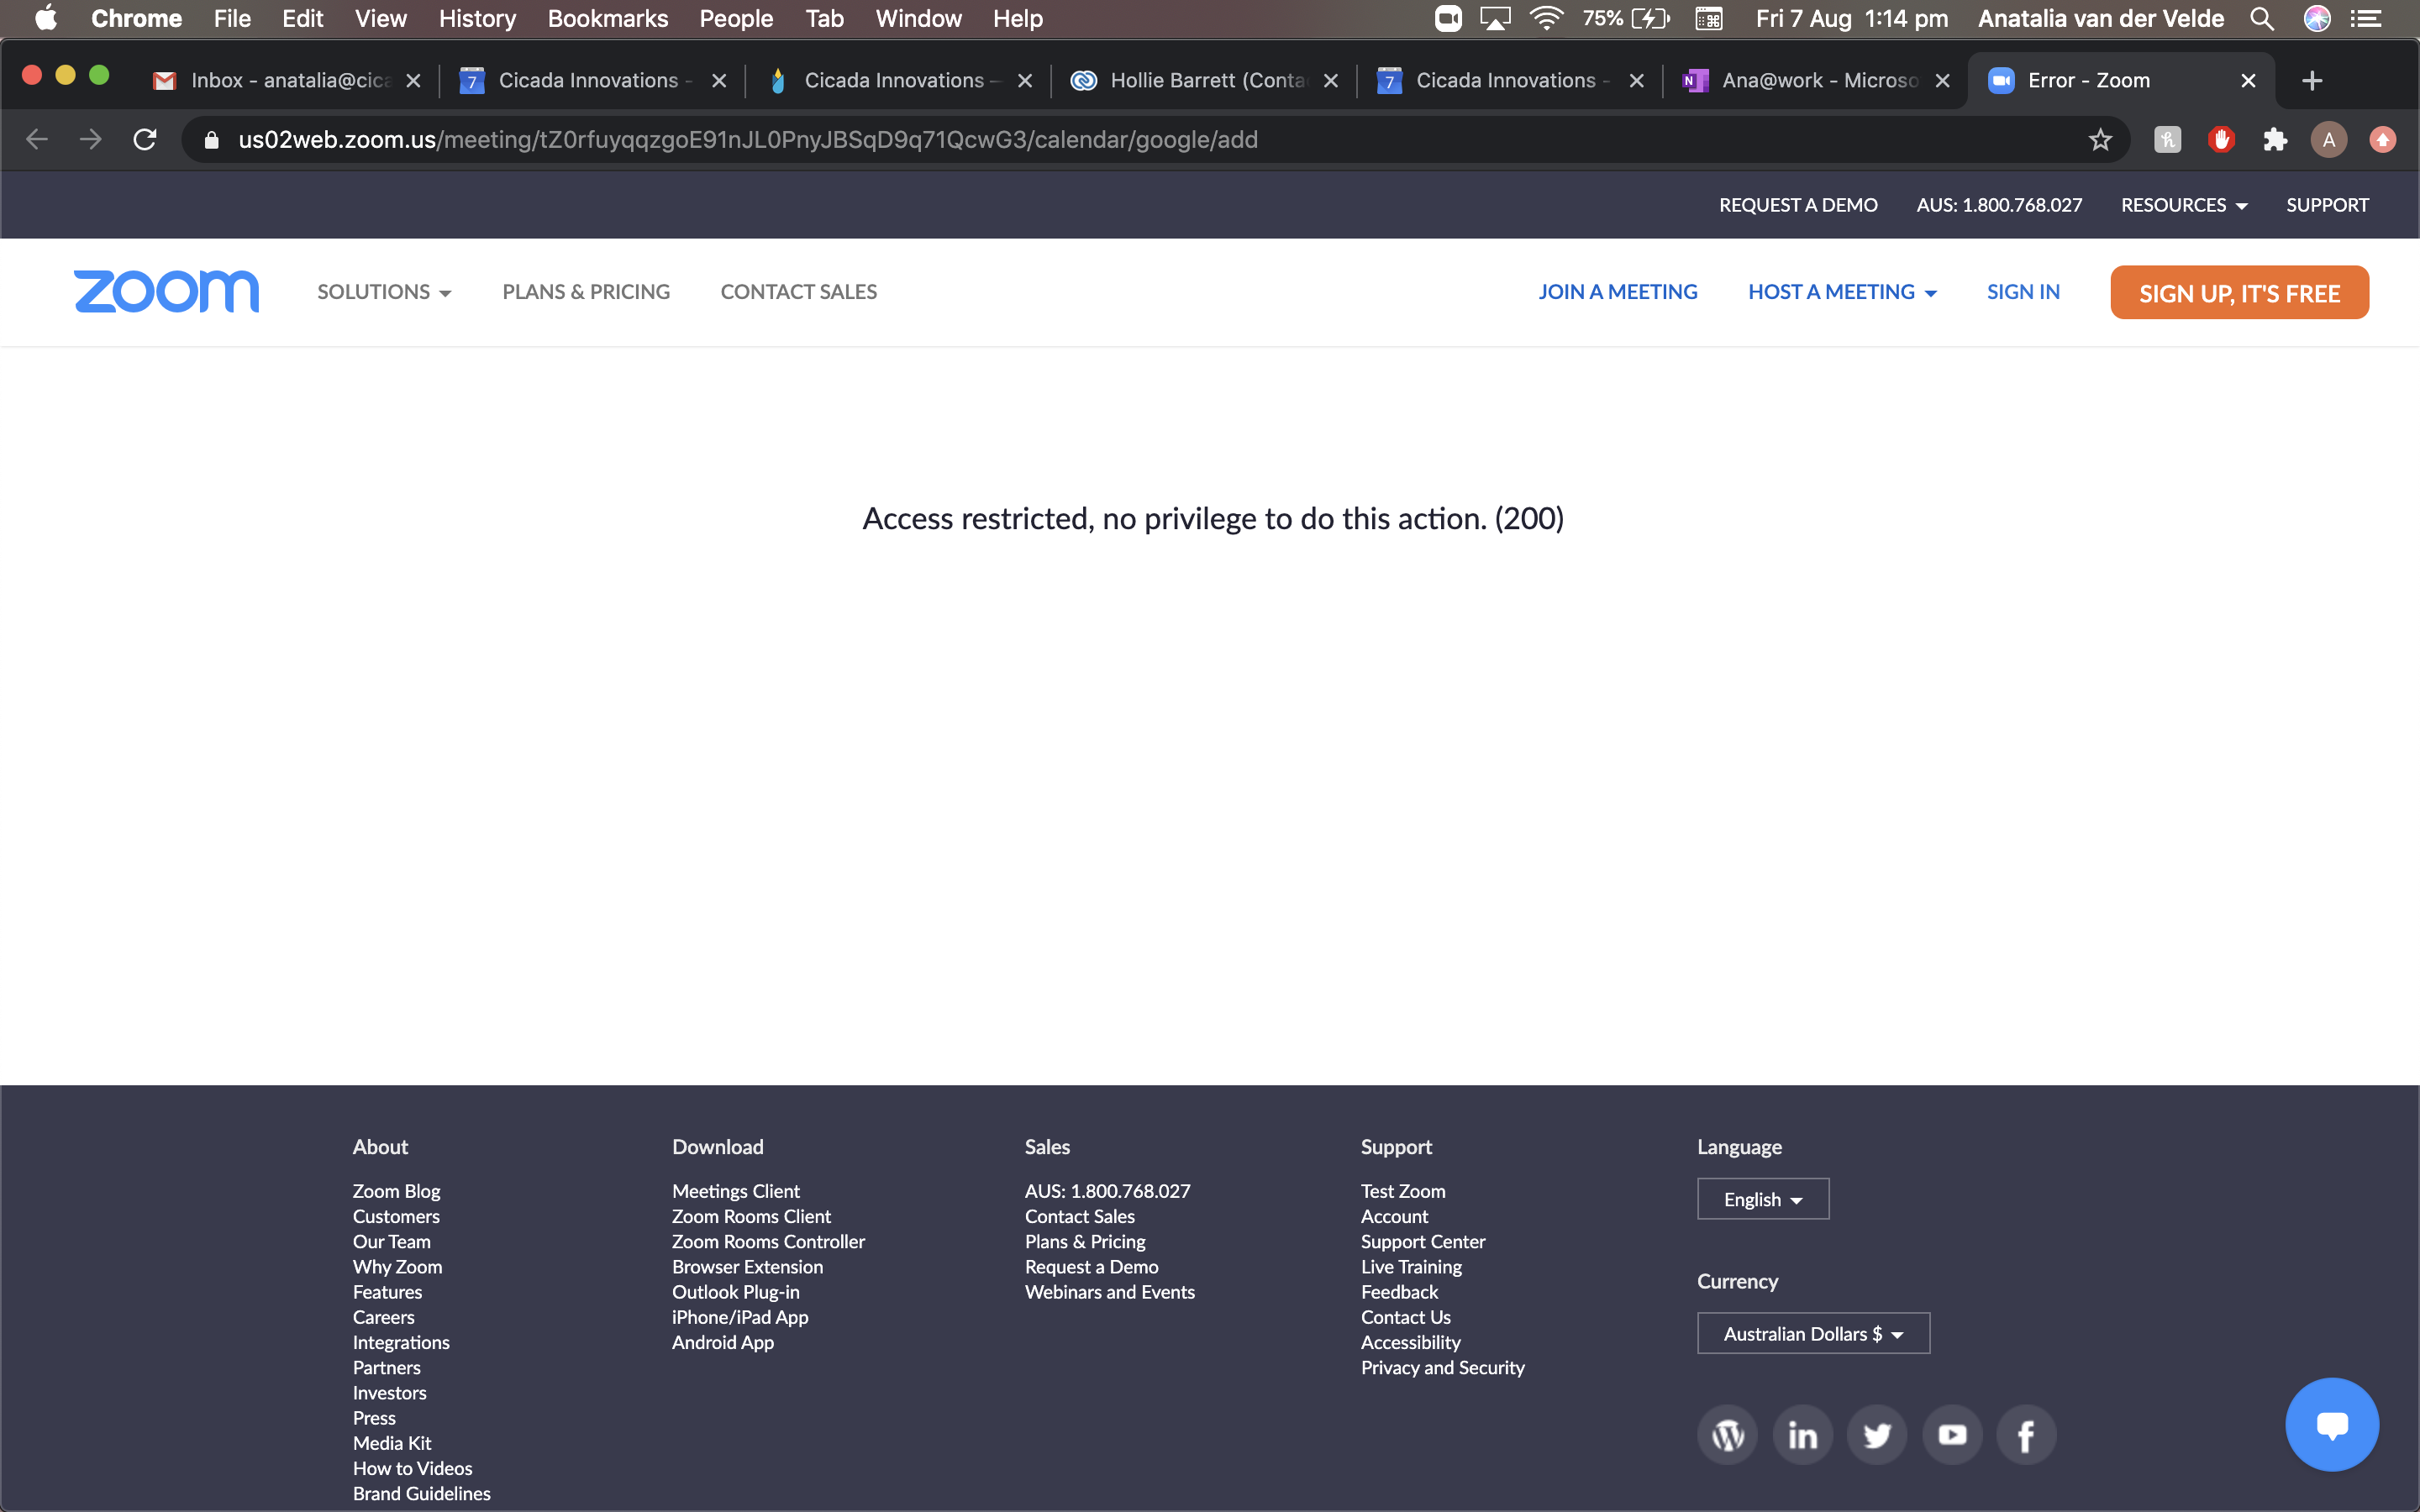
Task: Open the live chat bubble icon
Action: click(2331, 1424)
